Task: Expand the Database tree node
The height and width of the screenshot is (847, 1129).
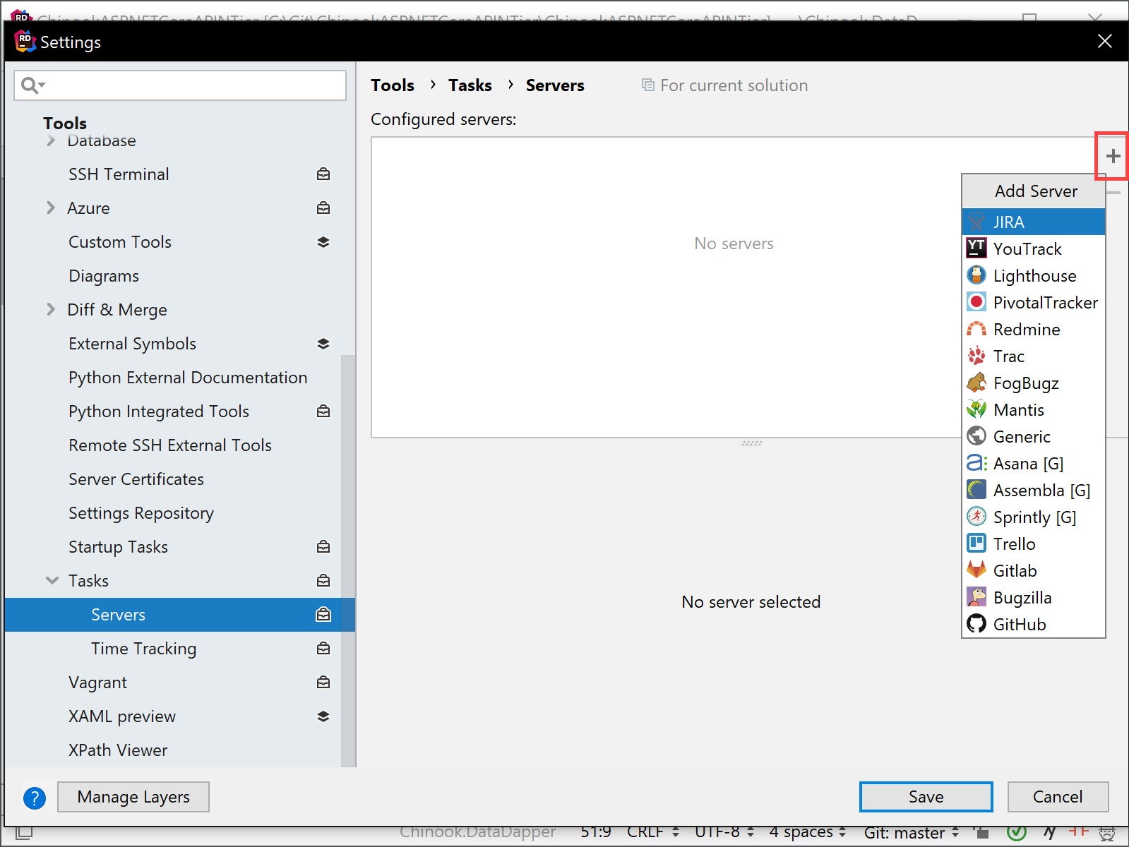Action: point(51,140)
